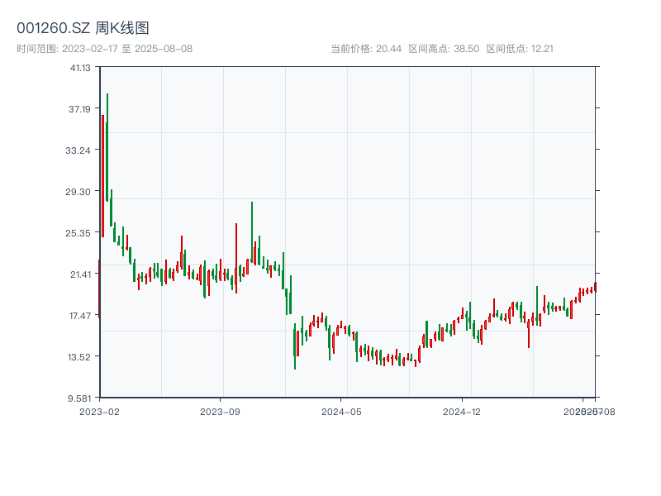Select the 33.24 y-axis price label
The height and width of the screenshot is (496, 661).
tap(80, 150)
